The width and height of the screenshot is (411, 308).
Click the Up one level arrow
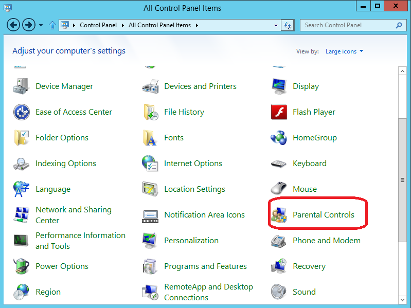(x=52, y=25)
